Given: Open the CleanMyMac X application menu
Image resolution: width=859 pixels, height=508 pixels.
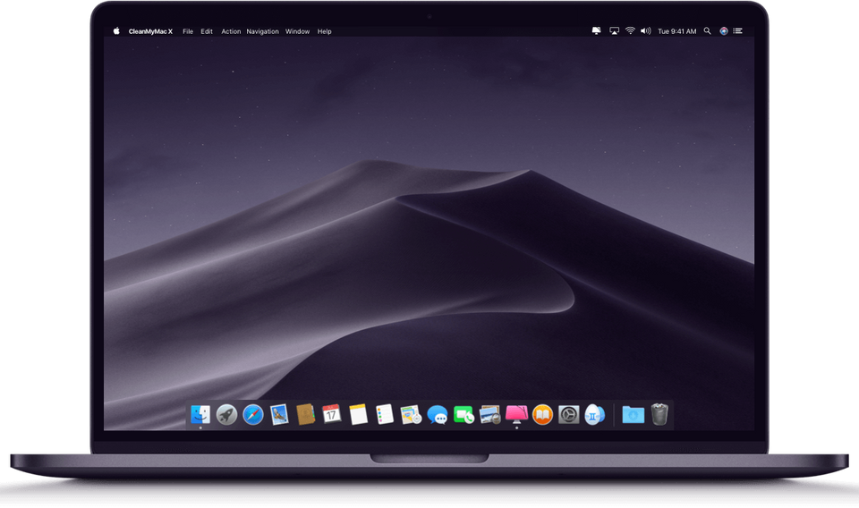Looking at the screenshot, I should [150, 32].
